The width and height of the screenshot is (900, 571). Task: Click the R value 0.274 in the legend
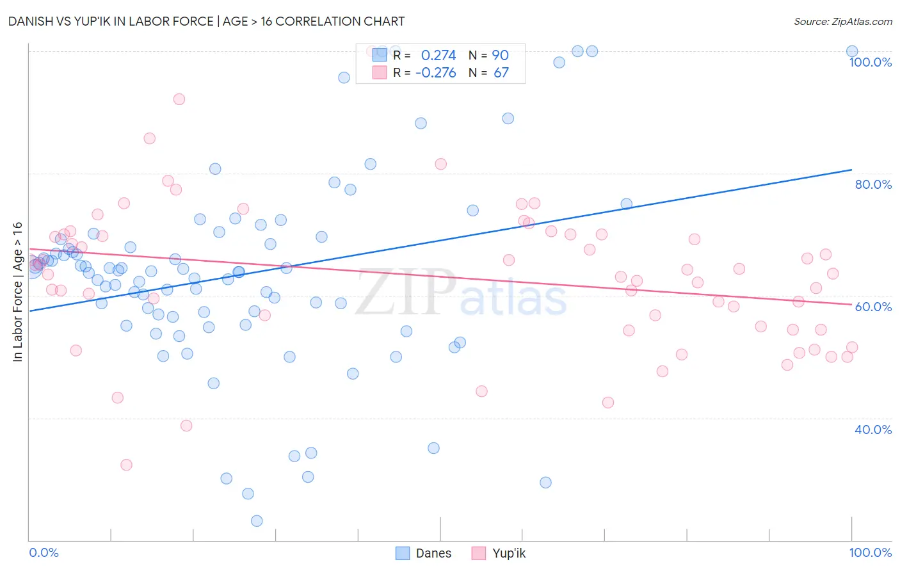point(438,55)
